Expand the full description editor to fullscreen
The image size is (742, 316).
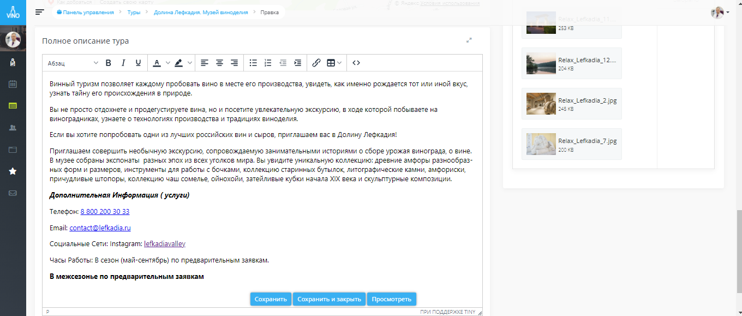(x=469, y=40)
